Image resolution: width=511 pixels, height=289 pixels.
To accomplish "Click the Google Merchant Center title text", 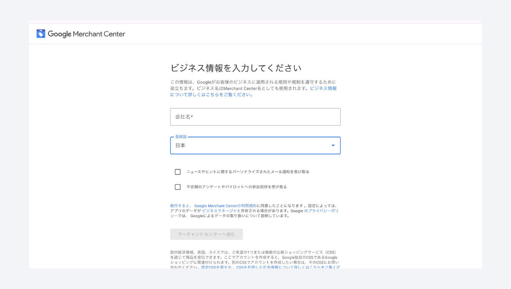I will pyautogui.click(x=86, y=34).
